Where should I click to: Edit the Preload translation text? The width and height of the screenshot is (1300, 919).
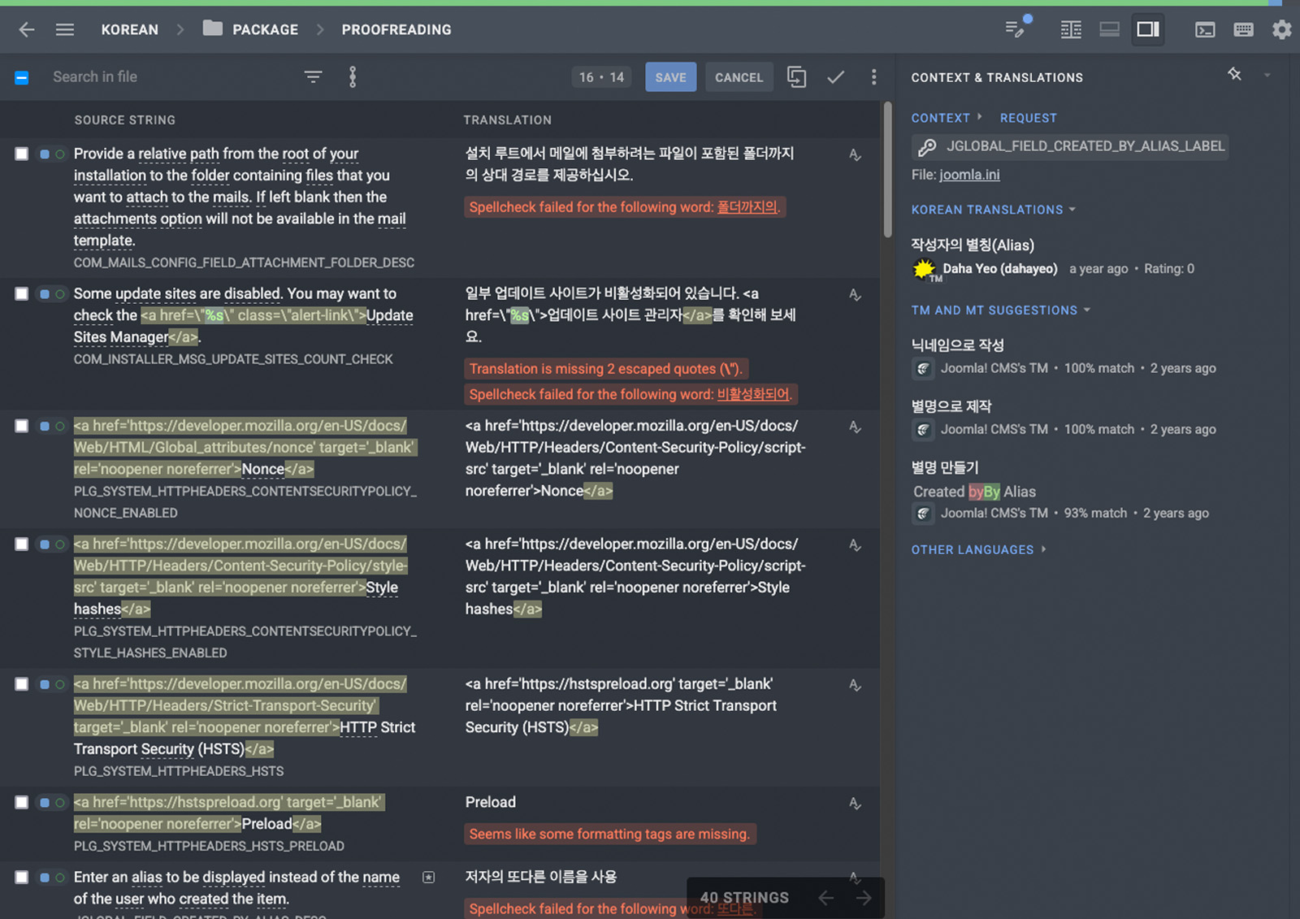491,802
